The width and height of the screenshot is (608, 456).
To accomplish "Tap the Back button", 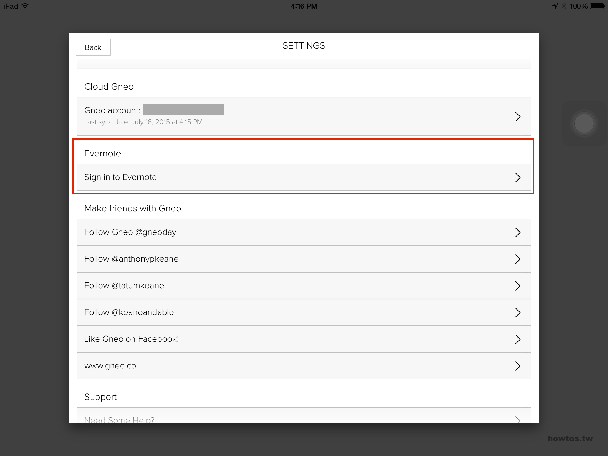I will (93, 47).
